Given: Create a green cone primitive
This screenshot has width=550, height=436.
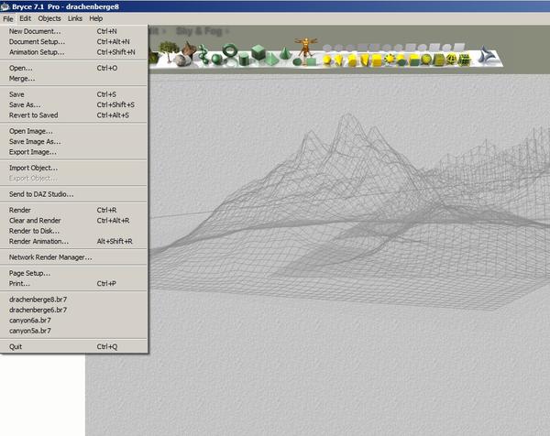Looking at the screenshot, I should 285,53.
